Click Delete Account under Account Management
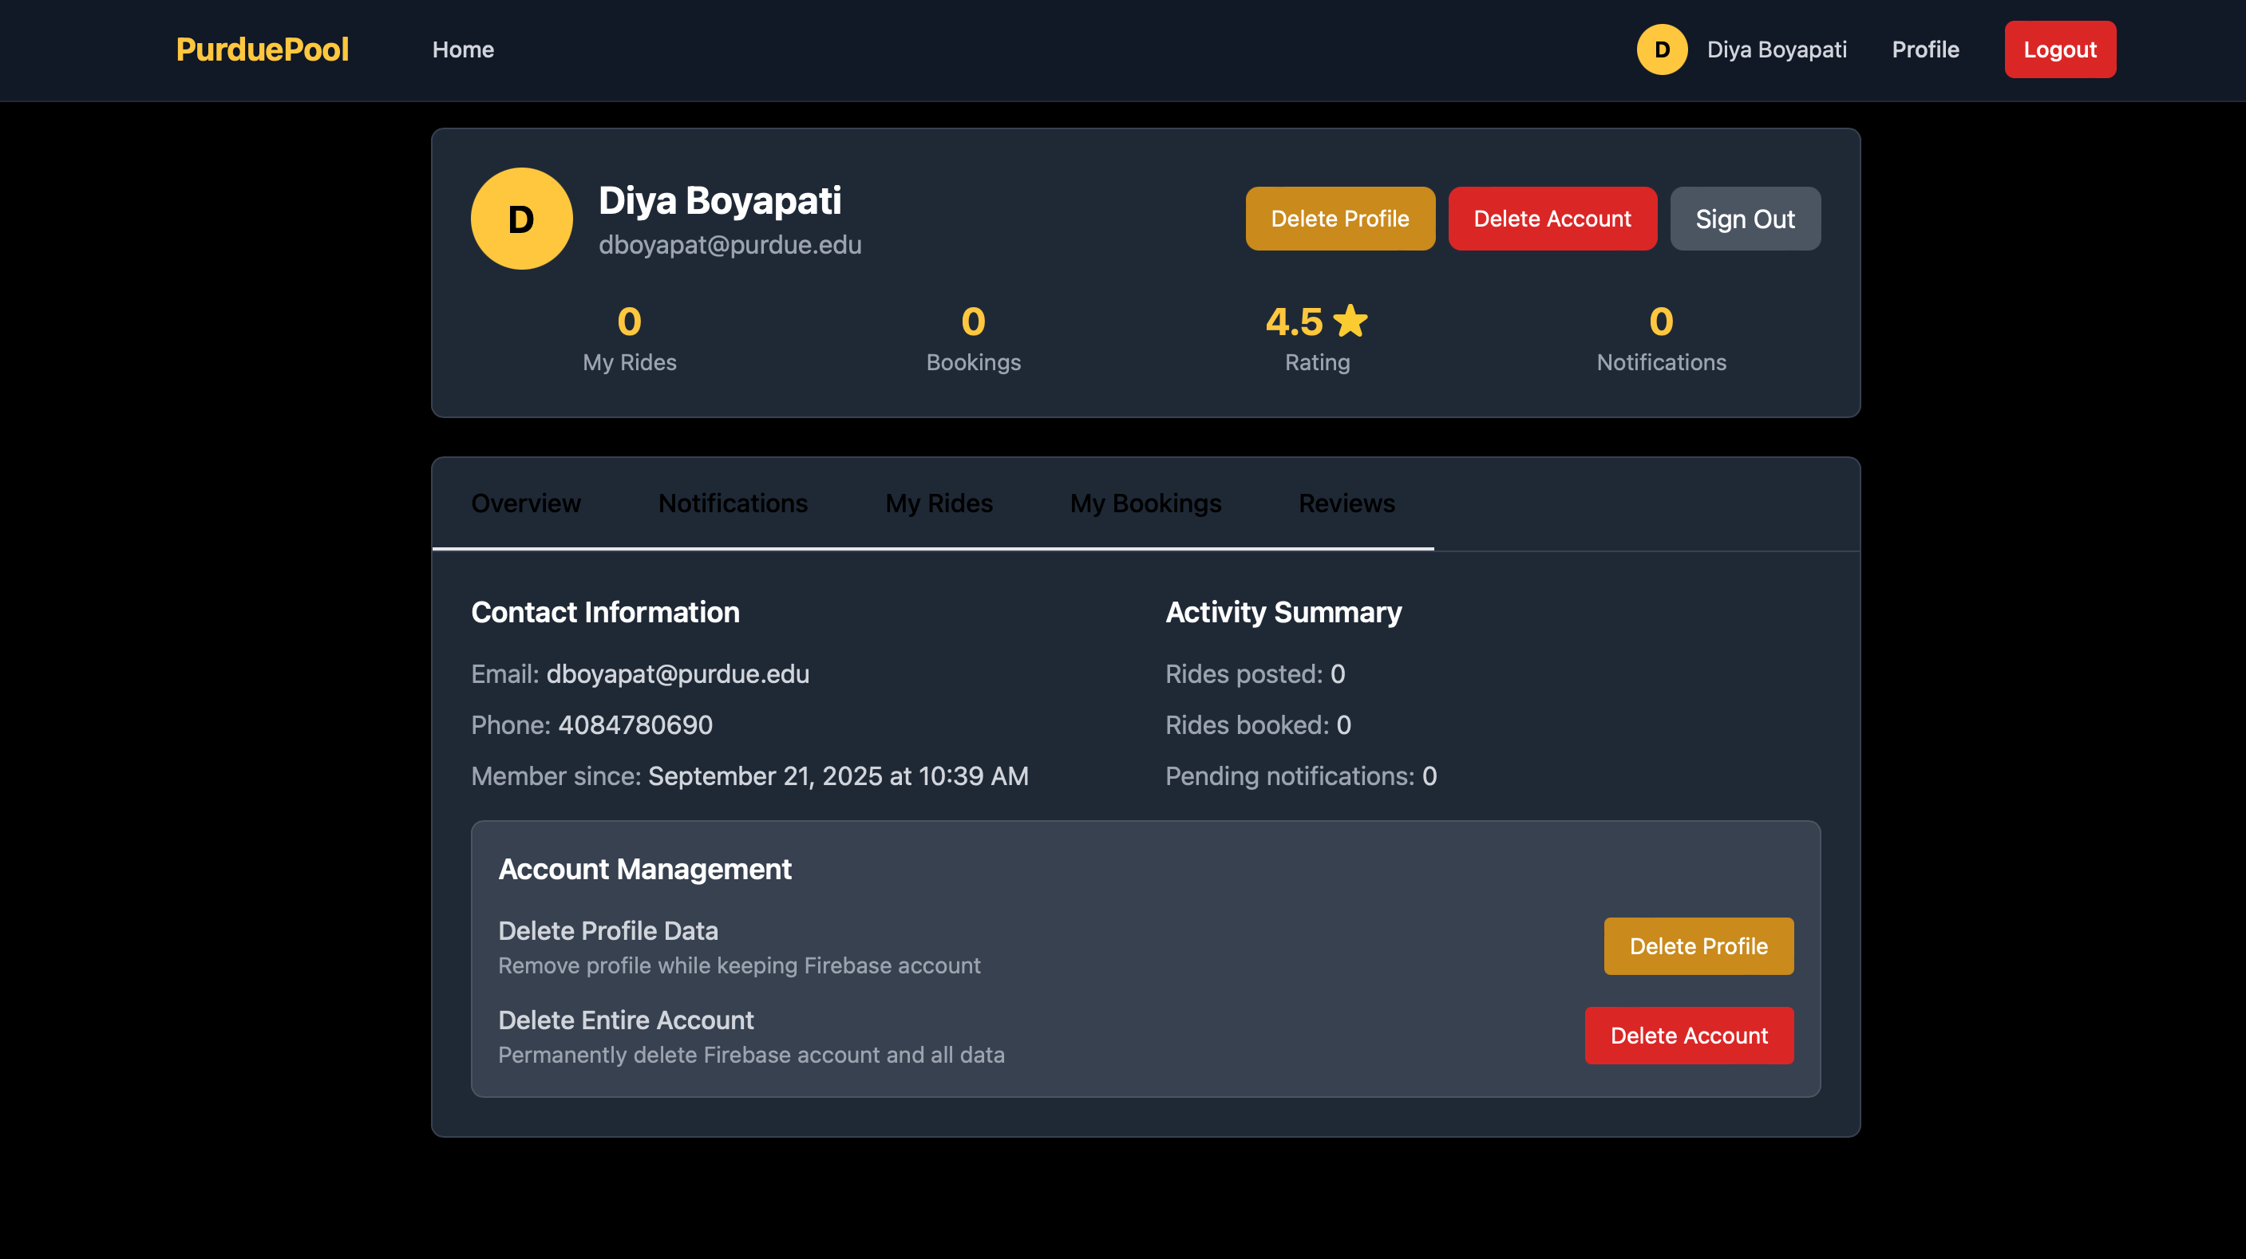 tap(1688, 1036)
